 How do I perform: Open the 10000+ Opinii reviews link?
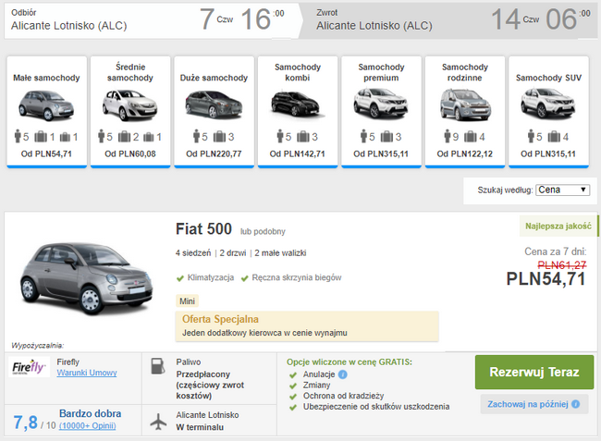pyautogui.click(x=89, y=428)
